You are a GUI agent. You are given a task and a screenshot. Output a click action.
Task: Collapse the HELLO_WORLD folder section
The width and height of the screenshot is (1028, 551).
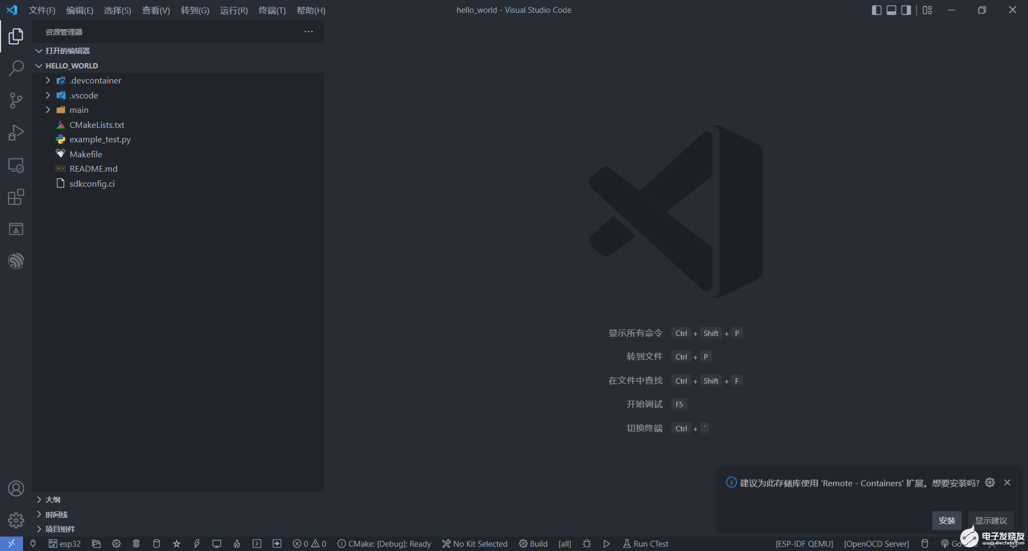coord(178,66)
